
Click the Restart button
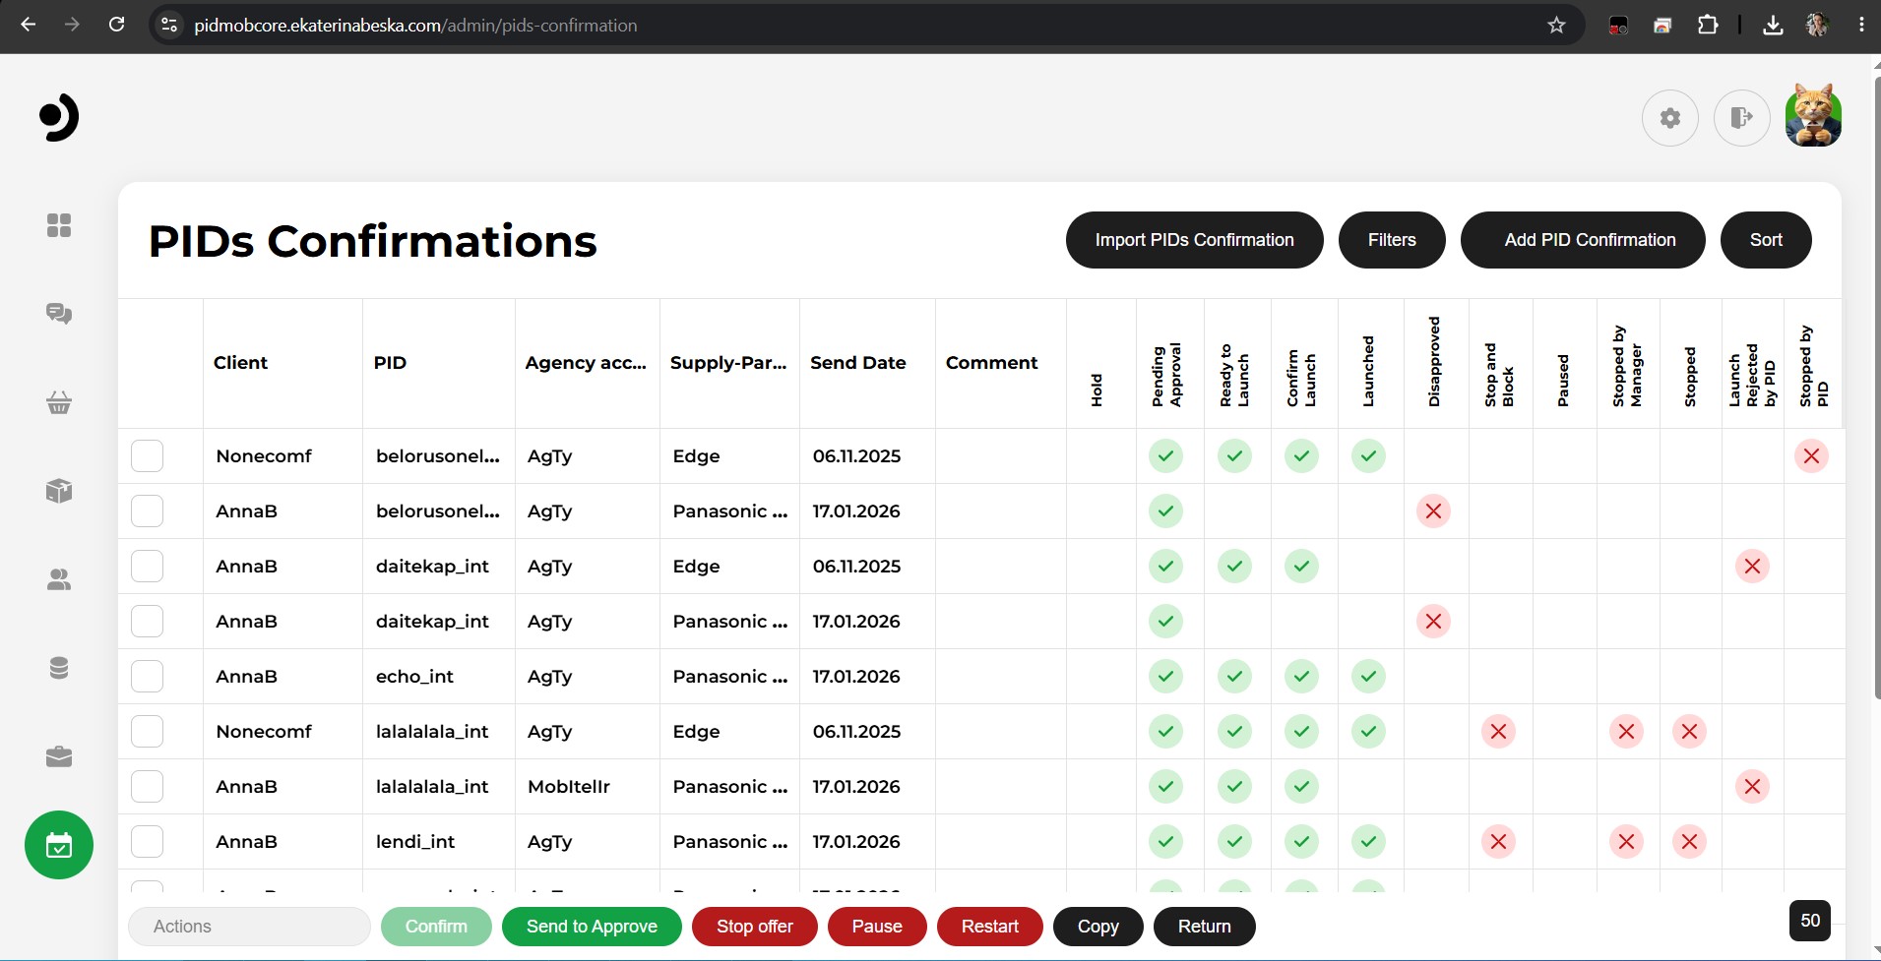(989, 927)
